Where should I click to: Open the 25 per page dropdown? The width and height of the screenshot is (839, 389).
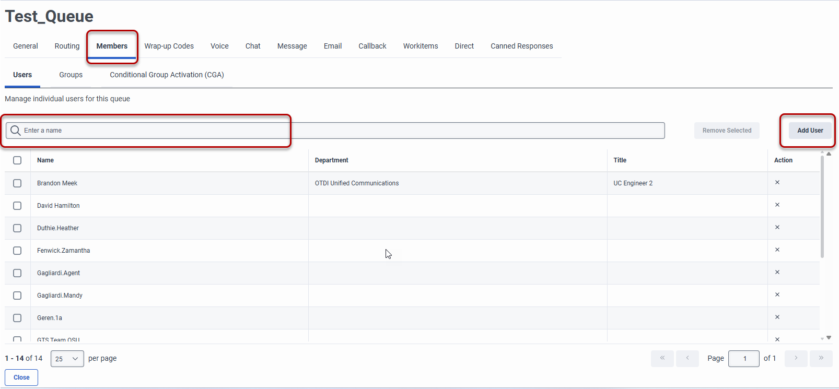67,359
